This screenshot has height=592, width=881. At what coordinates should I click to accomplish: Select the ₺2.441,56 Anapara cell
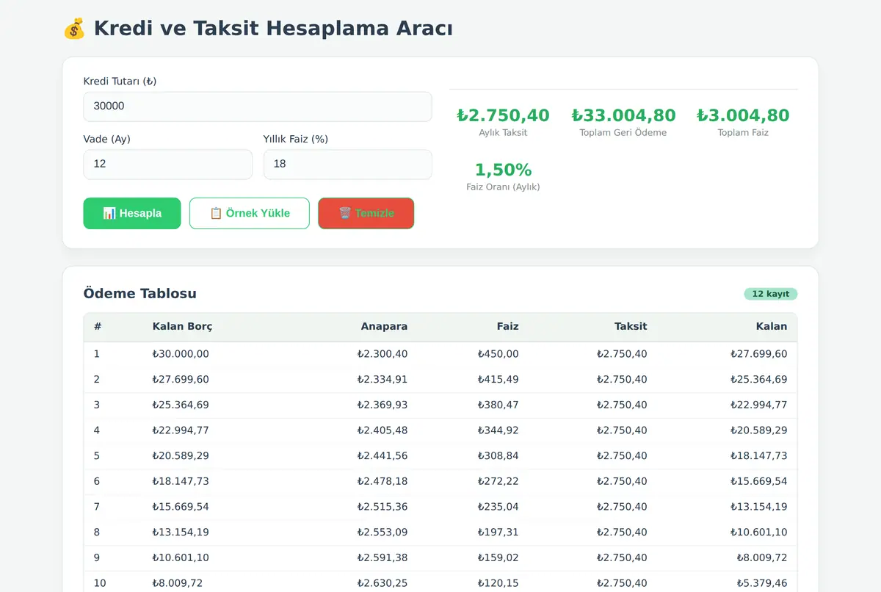(383, 456)
